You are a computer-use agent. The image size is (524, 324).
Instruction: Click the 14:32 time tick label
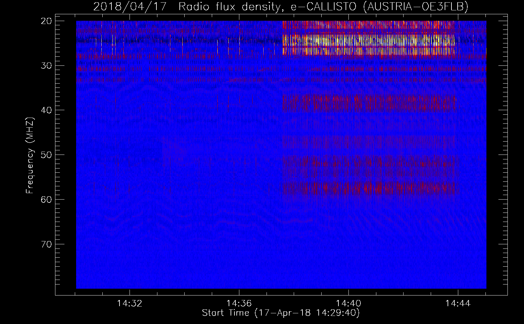[x=130, y=304]
